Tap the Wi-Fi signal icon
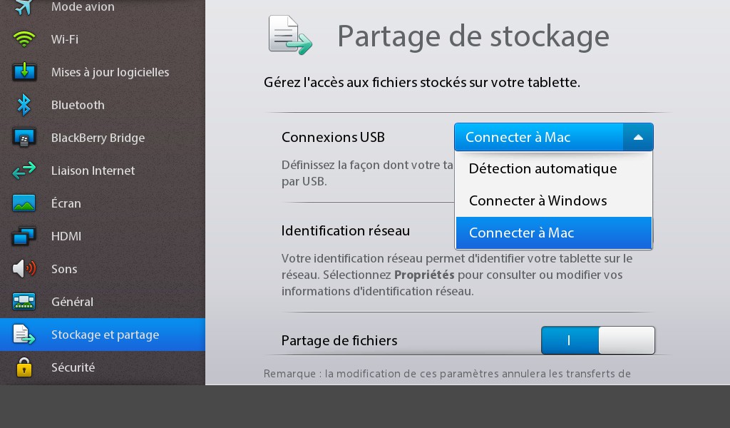This screenshot has width=730, height=428. (24, 39)
